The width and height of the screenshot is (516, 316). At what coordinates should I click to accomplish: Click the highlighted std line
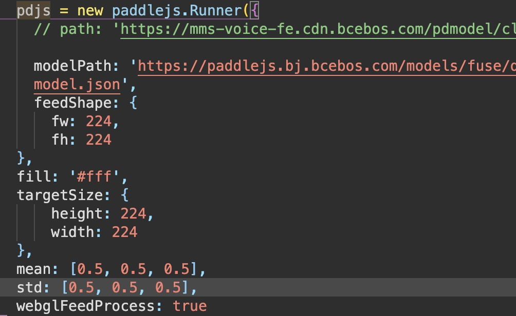point(103,287)
